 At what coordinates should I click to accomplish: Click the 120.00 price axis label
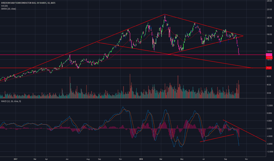coord(269,51)
